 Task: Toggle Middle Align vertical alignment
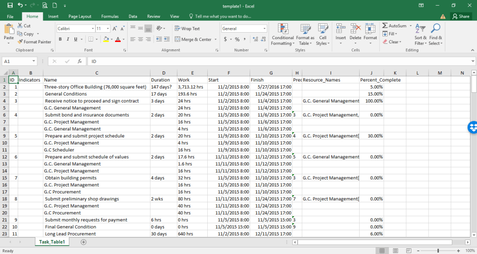pyautogui.click(x=140, y=28)
